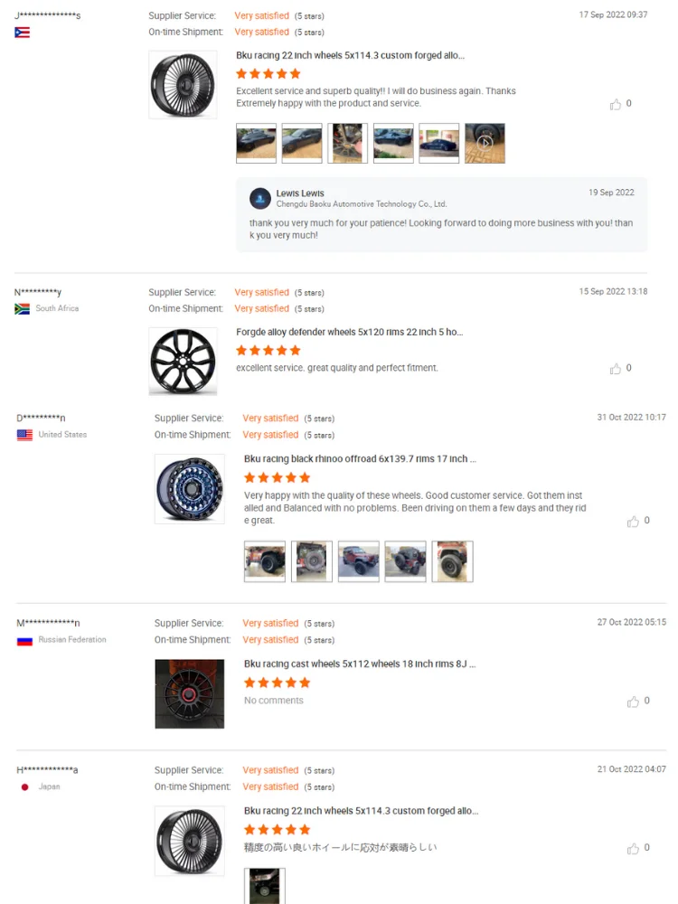The image size is (678, 904).
Task: Open Forgde alloy defender wheels product link
Action: coord(349,332)
